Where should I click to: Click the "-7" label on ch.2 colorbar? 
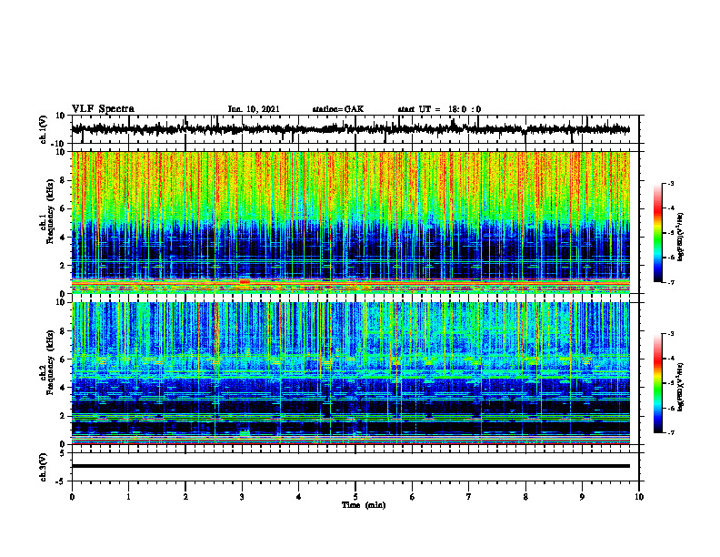click(670, 432)
